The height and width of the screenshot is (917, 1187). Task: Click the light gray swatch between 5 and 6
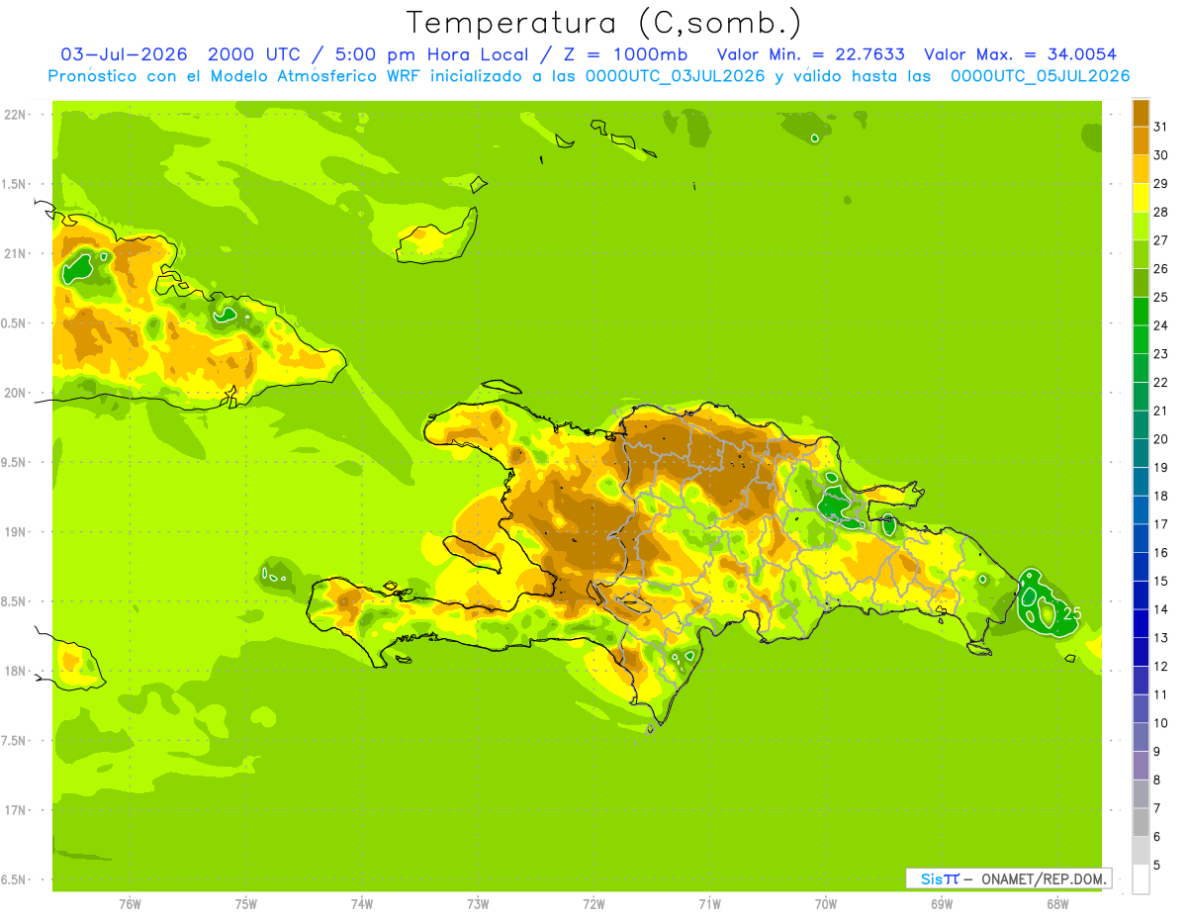click(x=1141, y=850)
